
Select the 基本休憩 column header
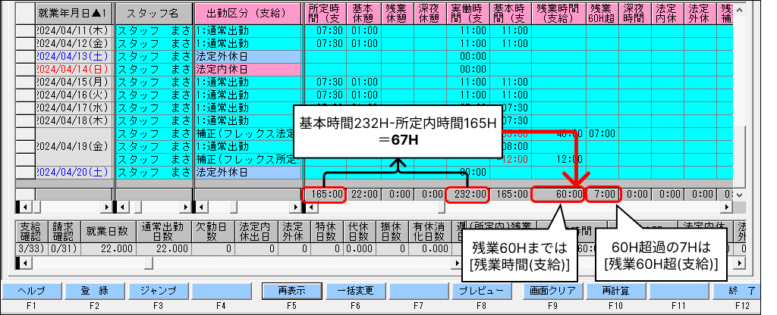(365, 14)
